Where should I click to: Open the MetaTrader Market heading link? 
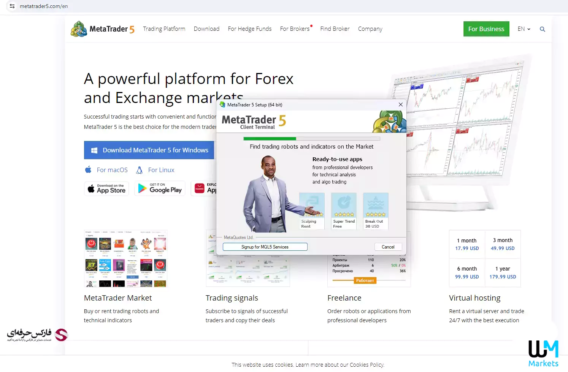(x=118, y=298)
